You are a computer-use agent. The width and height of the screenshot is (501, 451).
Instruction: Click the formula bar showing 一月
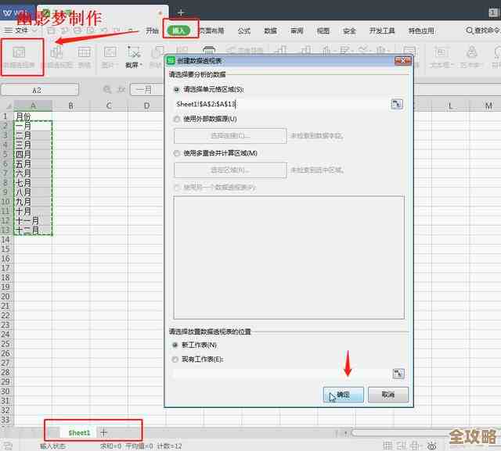(x=147, y=90)
